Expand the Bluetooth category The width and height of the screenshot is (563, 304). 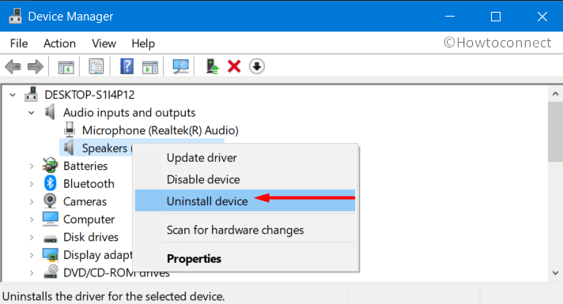(x=32, y=184)
